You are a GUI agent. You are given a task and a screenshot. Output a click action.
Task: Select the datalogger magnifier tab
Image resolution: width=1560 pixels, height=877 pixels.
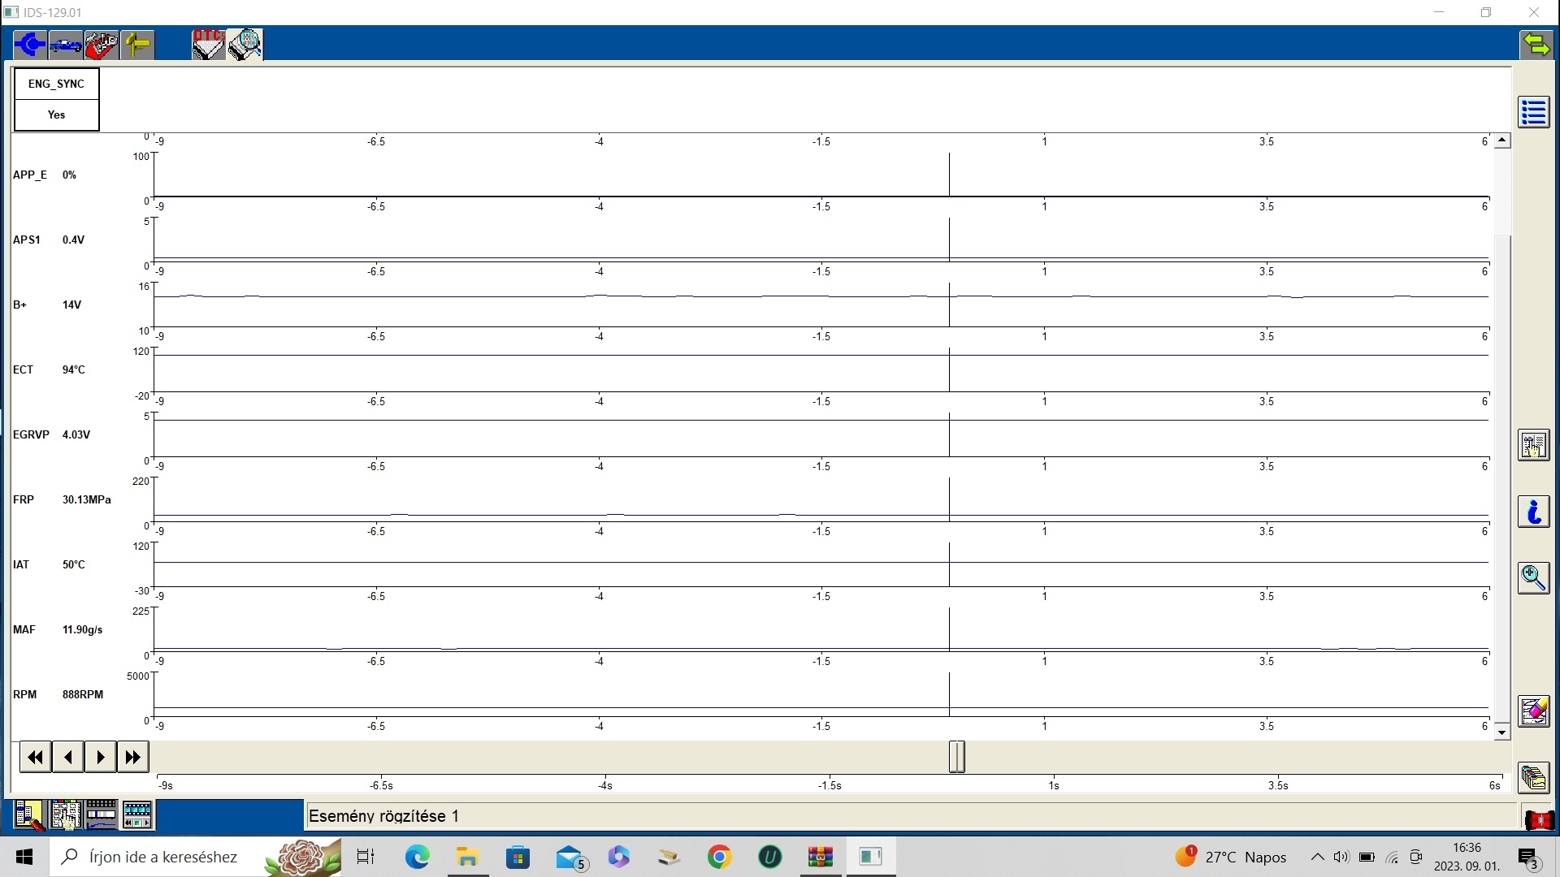pos(245,44)
